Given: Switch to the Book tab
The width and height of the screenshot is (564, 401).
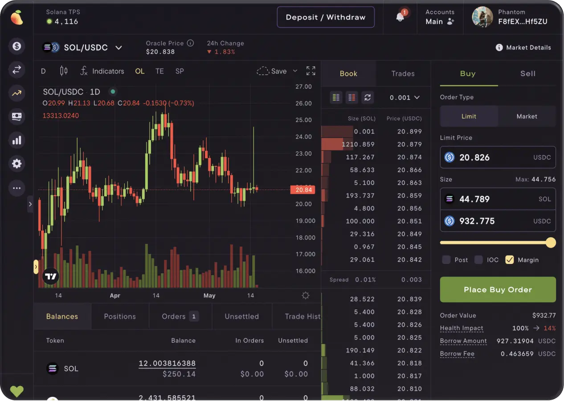Looking at the screenshot, I should [x=348, y=73].
